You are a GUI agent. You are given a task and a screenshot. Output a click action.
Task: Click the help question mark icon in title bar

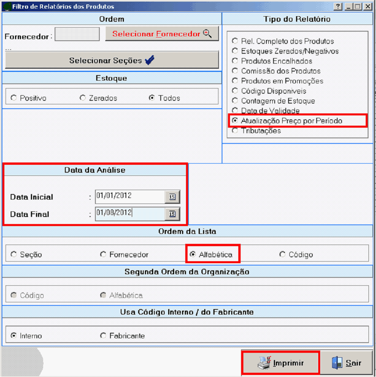point(338,7)
